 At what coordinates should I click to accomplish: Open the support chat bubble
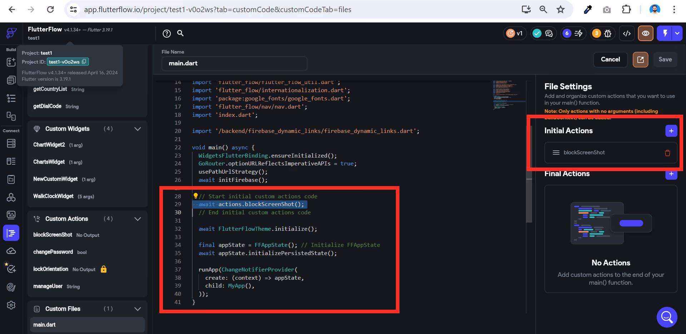[x=667, y=317]
